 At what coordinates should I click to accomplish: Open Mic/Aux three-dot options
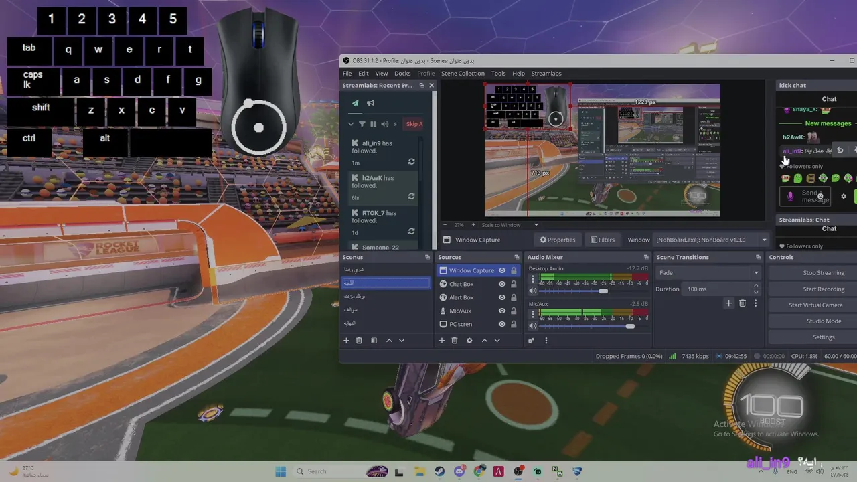533,314
